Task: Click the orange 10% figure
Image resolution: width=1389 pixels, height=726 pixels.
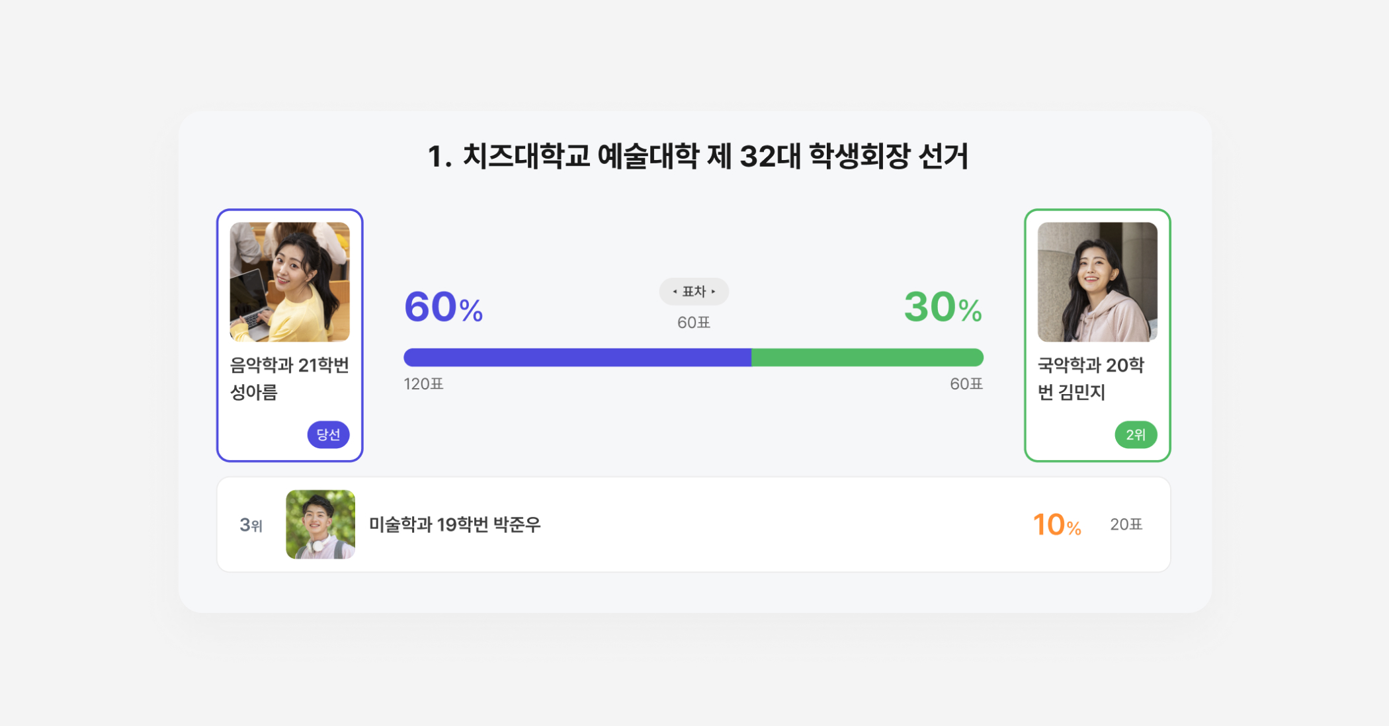Action: 1057,525
